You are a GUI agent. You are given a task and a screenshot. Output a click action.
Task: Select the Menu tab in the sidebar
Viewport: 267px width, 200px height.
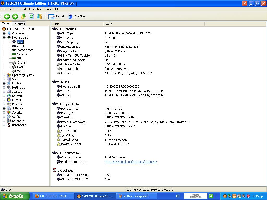[x=5, y=23]
